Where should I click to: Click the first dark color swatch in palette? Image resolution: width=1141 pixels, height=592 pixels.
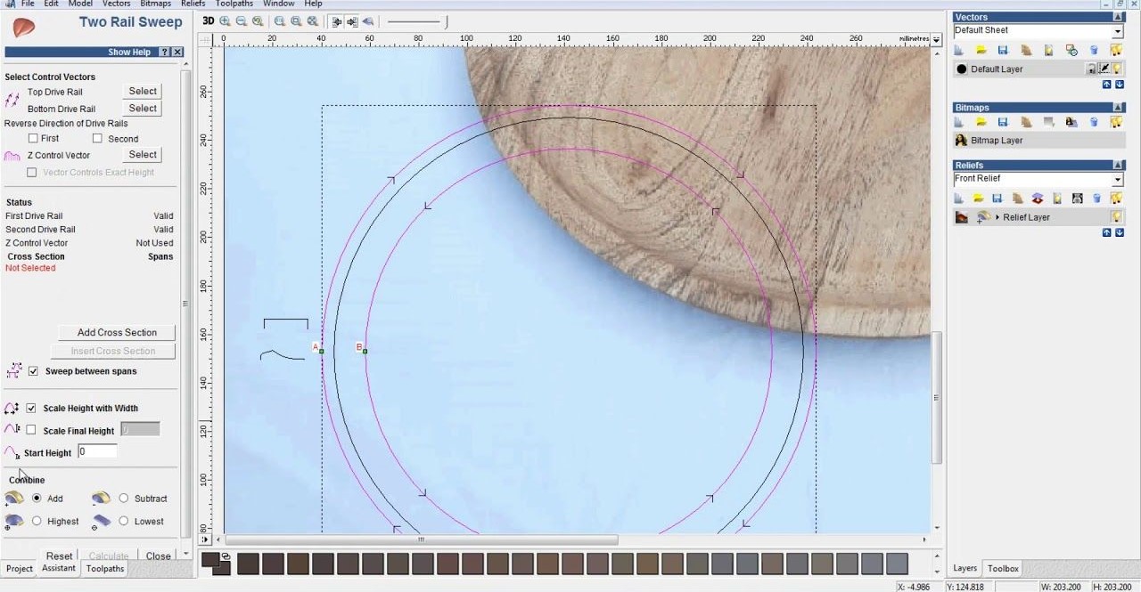pyautogui.click(x=248, y=564)
